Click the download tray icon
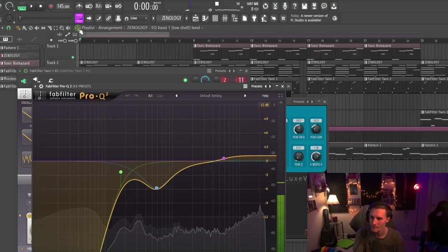 point(334,6)
